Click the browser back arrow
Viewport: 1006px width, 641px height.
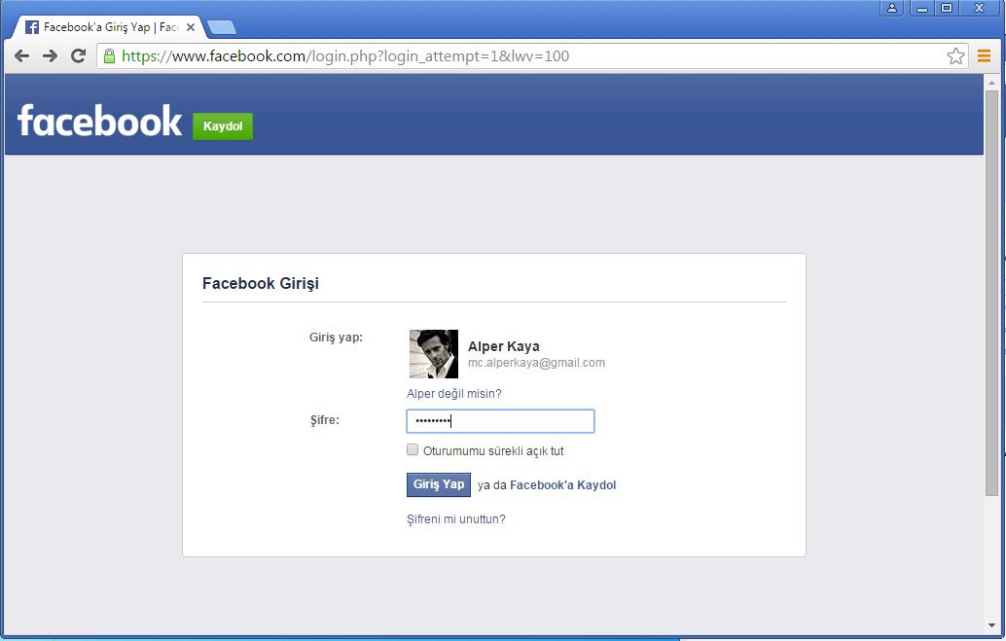(21, 56)
